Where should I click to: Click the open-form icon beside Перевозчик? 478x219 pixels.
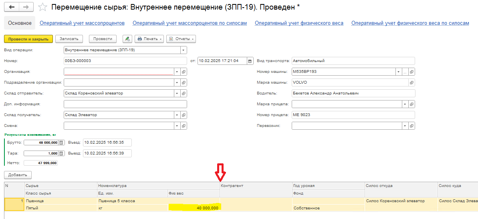[x=411, y=126]
